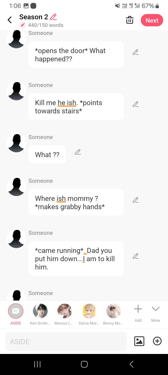Focus the ASIDE text input field

66,341
